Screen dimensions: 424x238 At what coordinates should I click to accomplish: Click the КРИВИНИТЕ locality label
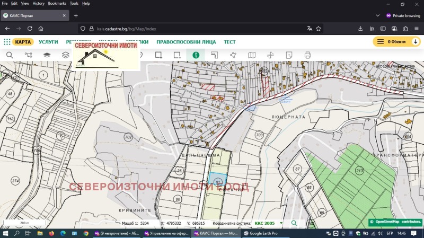(135, 210)
